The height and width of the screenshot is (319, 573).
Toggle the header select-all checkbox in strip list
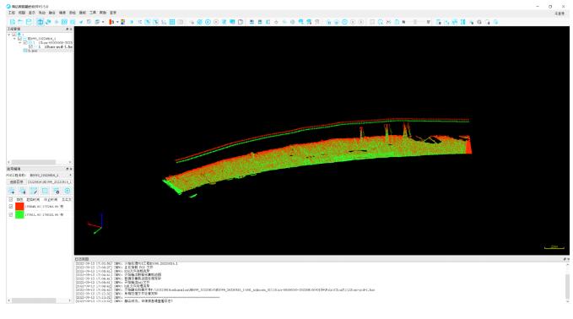11,199
